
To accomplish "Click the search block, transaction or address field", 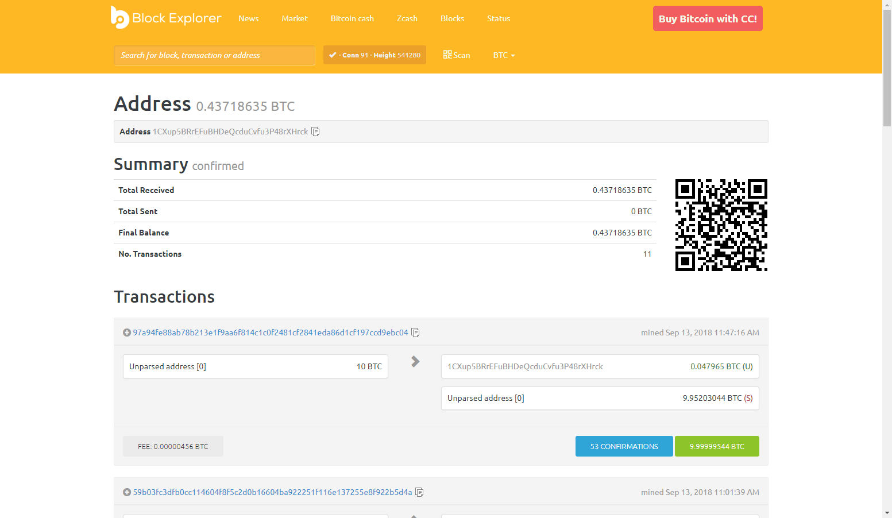I will (x=214, y=55).
